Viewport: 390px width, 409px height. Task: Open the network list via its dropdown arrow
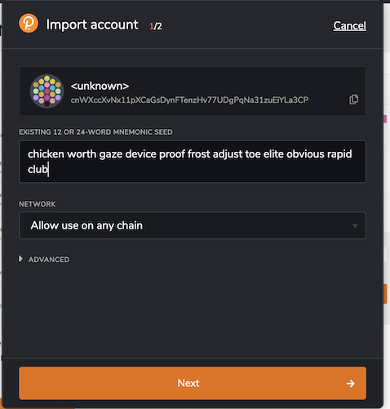point(355,226)
